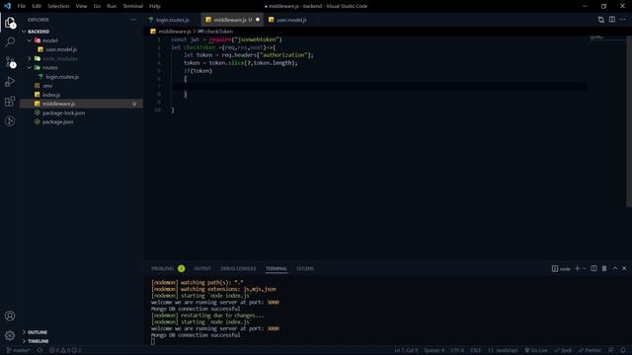This screenshot has height=355, width=632.
Task: Click Spaces: 4 indentation setting
Action: coord(434,350)
